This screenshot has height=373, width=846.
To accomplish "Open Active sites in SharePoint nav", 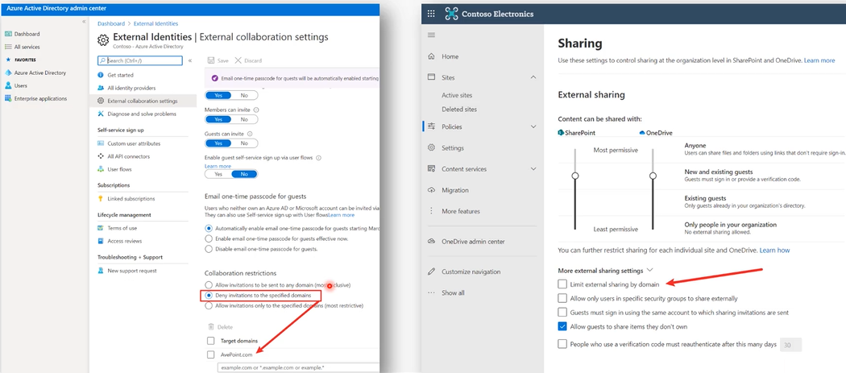I will click(x=457, y=96).
